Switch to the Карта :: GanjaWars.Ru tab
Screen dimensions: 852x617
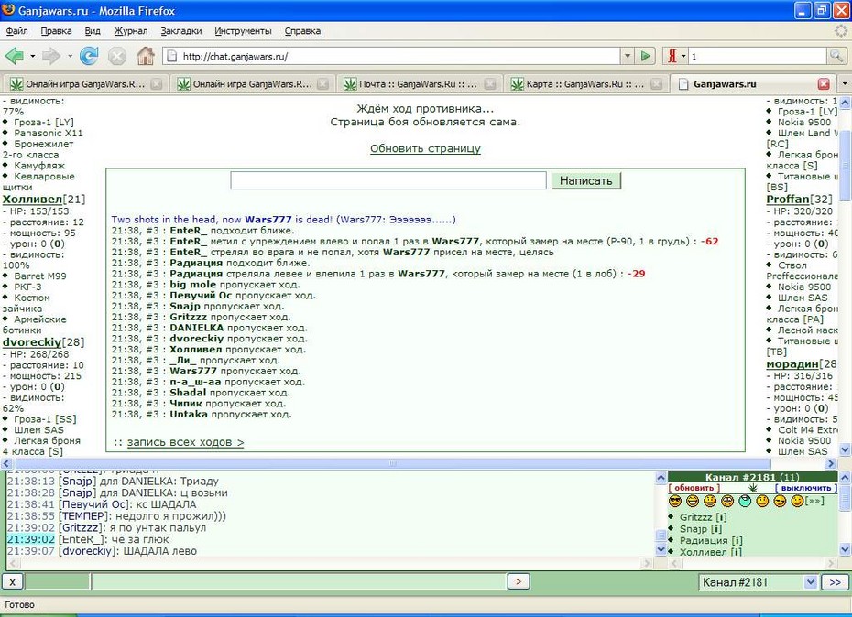coord(585,83)
